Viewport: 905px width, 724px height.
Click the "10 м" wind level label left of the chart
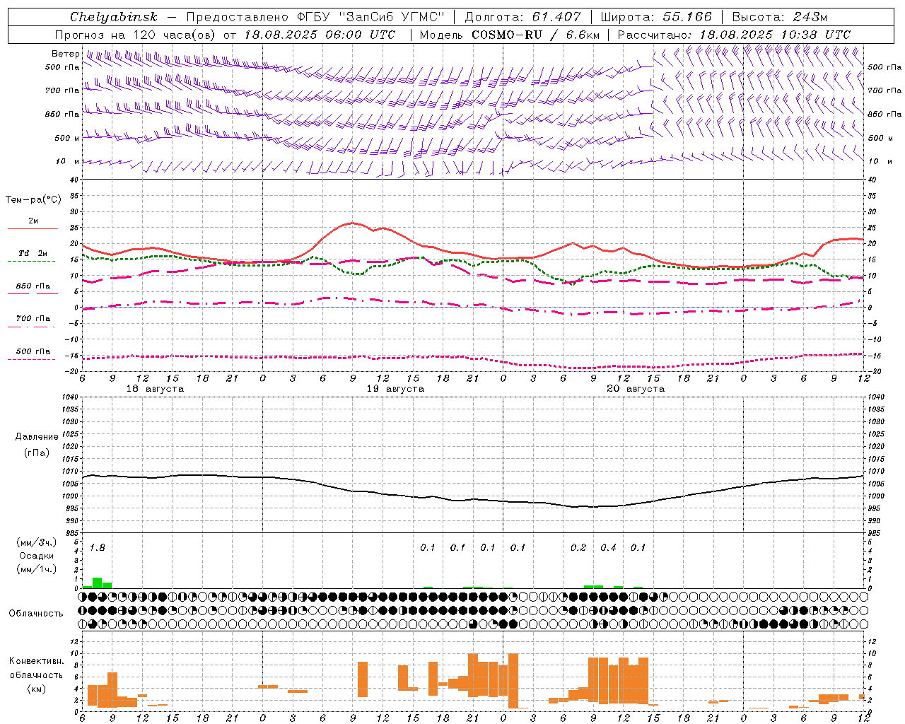(67, 161)
